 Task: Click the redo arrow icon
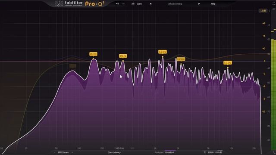(x=123, y=4)
